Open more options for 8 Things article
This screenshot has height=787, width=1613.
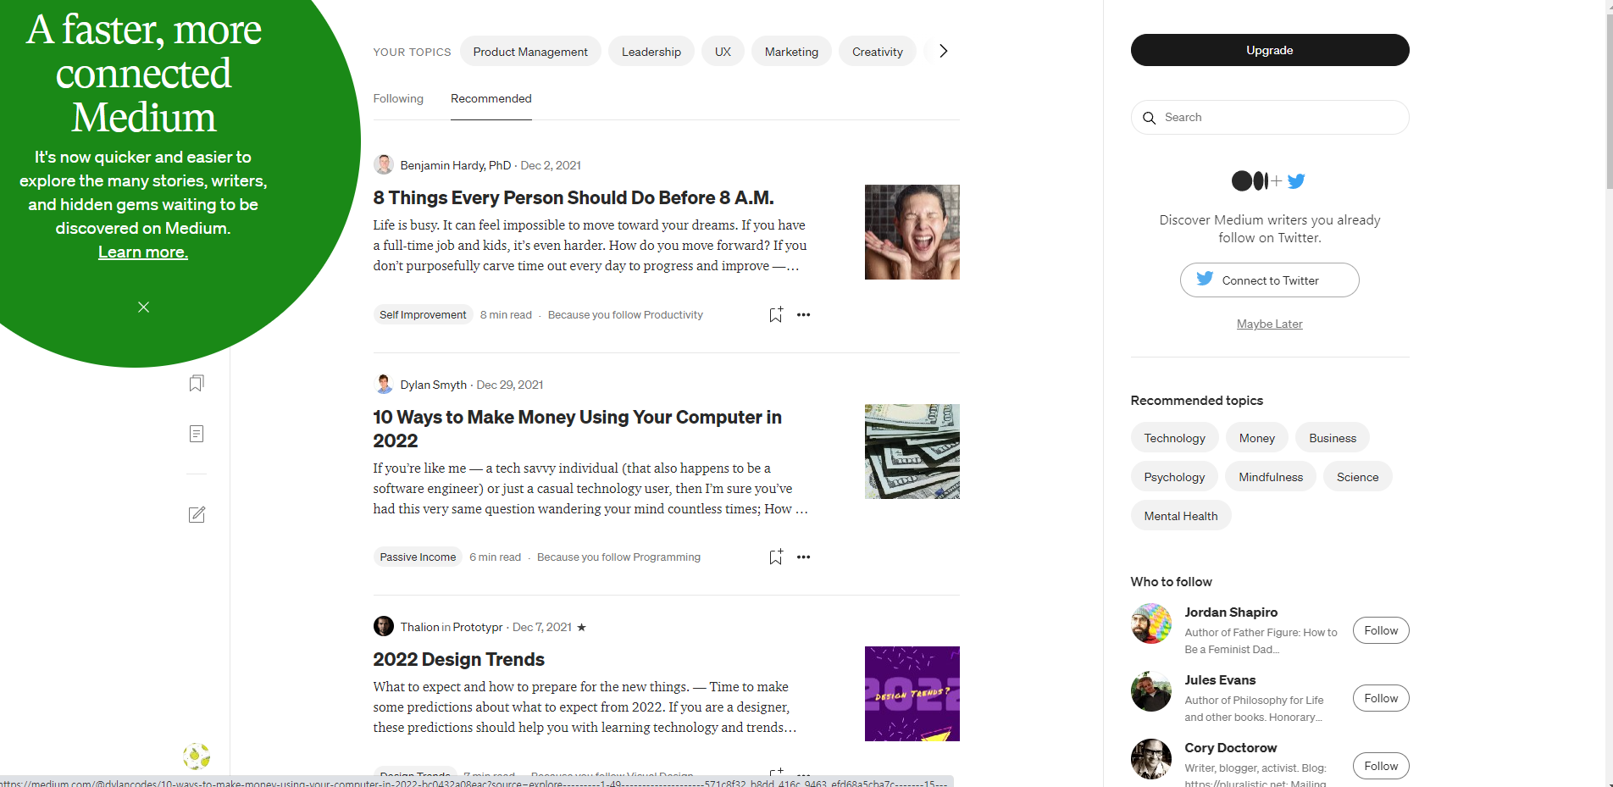click(x=803, y=314)
